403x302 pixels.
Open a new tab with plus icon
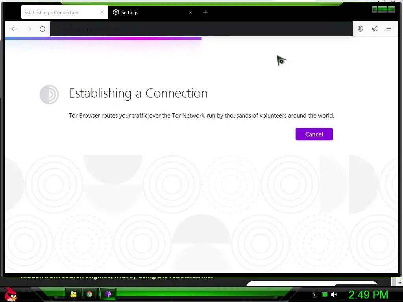tap(205, 12)
